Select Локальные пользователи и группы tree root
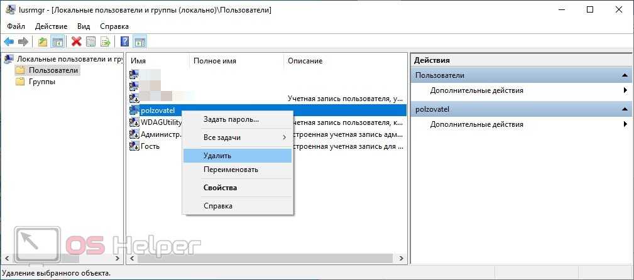The image size is (634, 280). coord(70,59)
